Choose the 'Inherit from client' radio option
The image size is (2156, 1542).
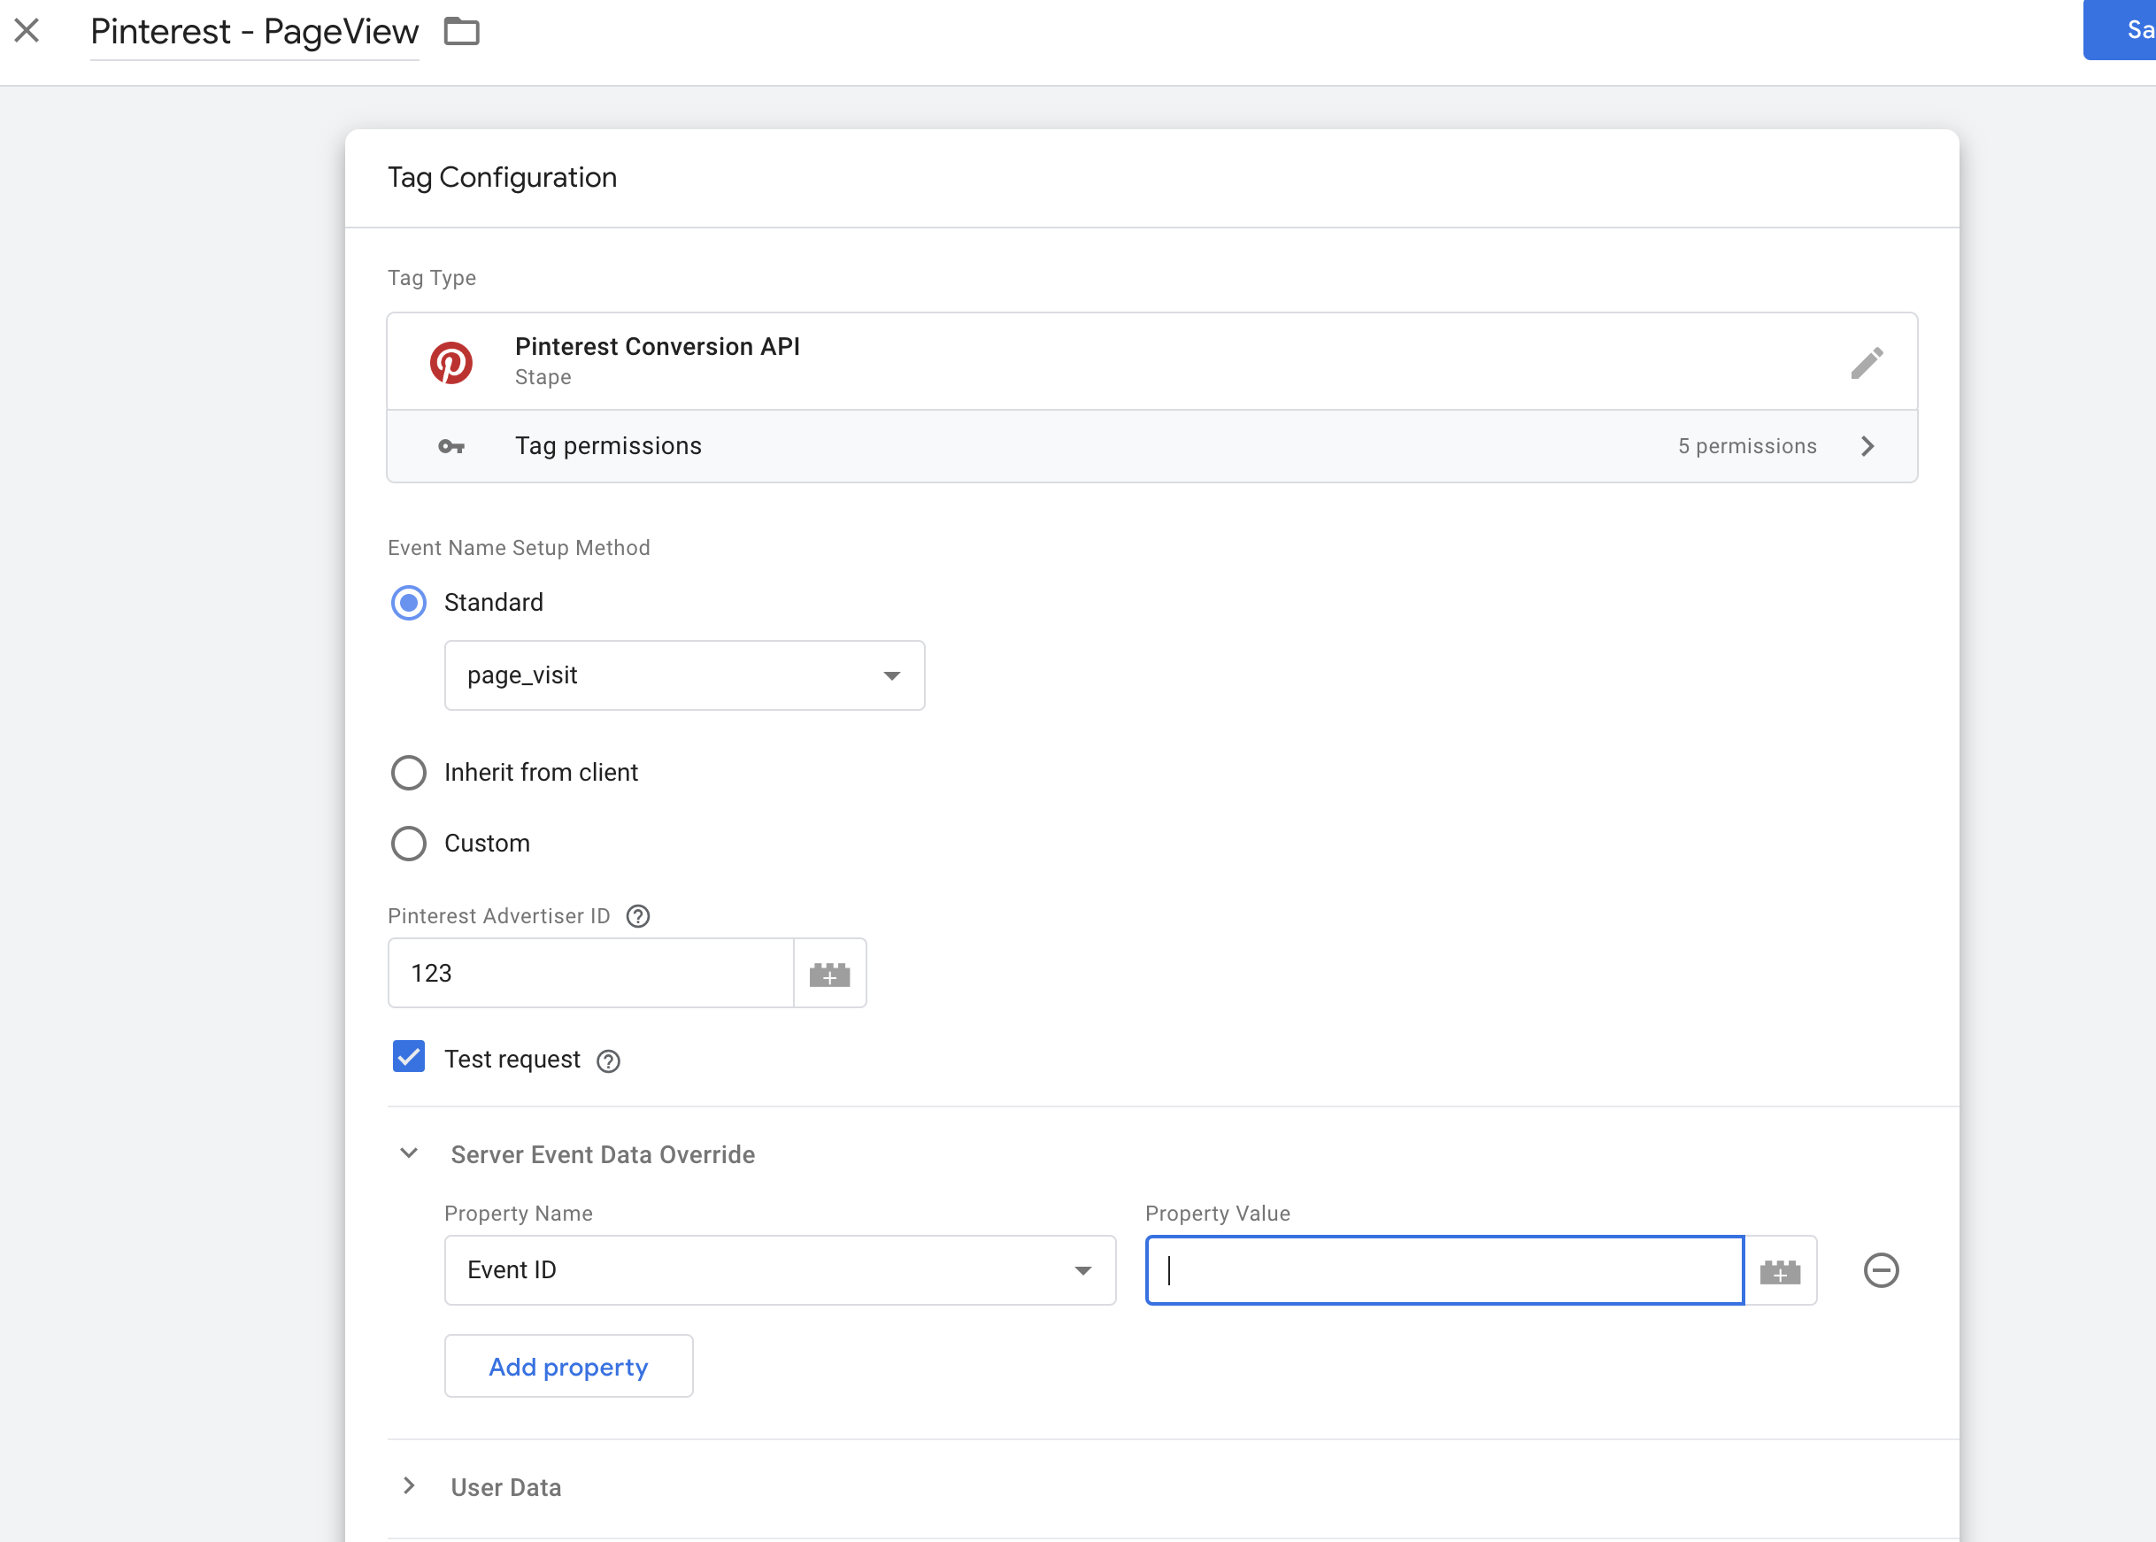coord(408,772)
